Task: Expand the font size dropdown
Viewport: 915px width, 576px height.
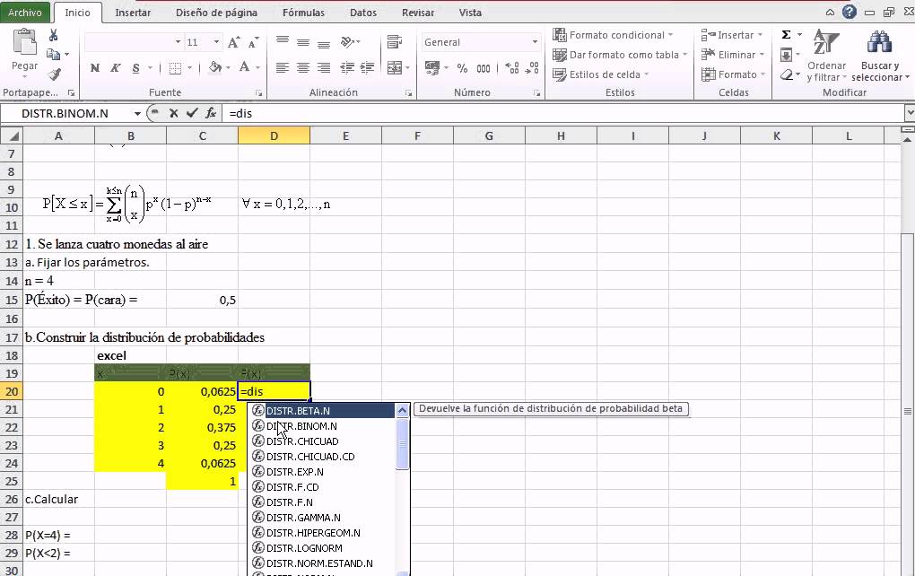Action: (217, 42)
